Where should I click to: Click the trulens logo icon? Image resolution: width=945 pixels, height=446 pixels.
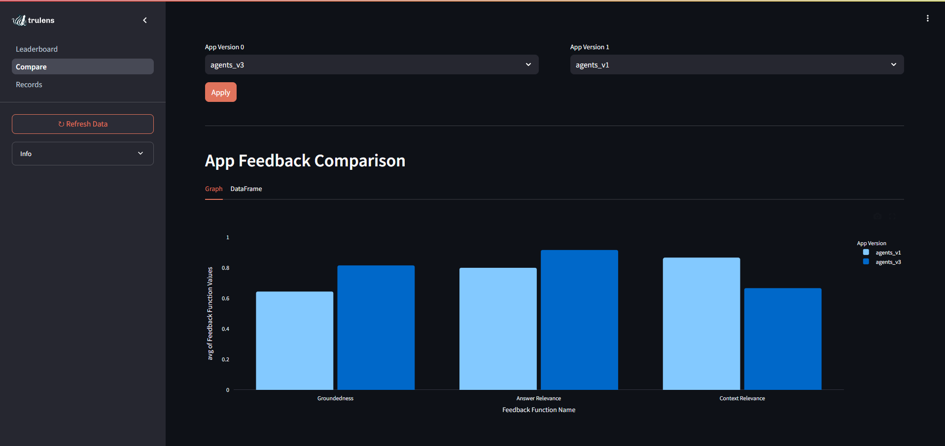pos(19,20)
